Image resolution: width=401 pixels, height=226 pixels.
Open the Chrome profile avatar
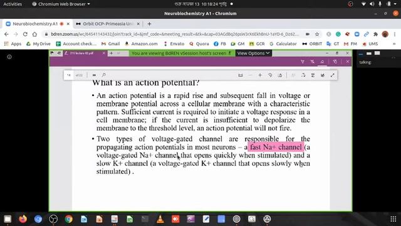pyautogui.click(x=385, y=34)
